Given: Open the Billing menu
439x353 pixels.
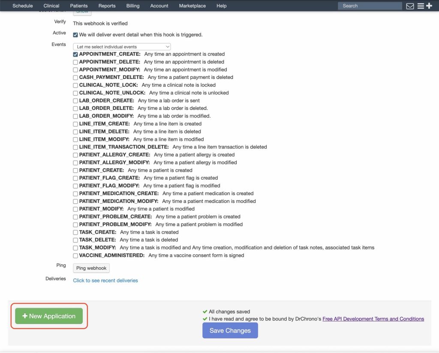Looking at the screenshot, I should [133, 6].
